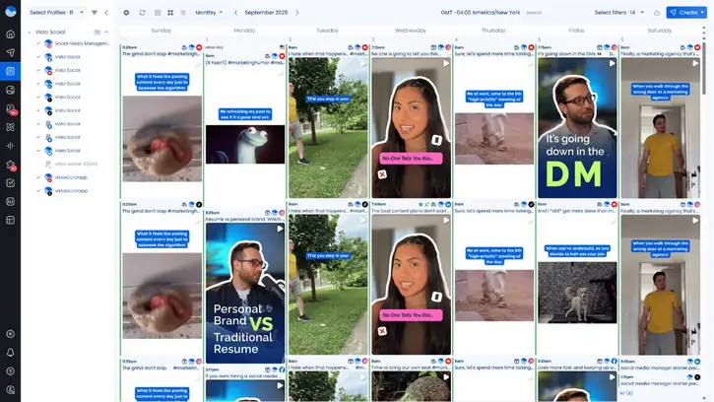Open calendar settings gear icon
Image resolution: width=714 pixels, height=402 pixels.
(126, 13)
